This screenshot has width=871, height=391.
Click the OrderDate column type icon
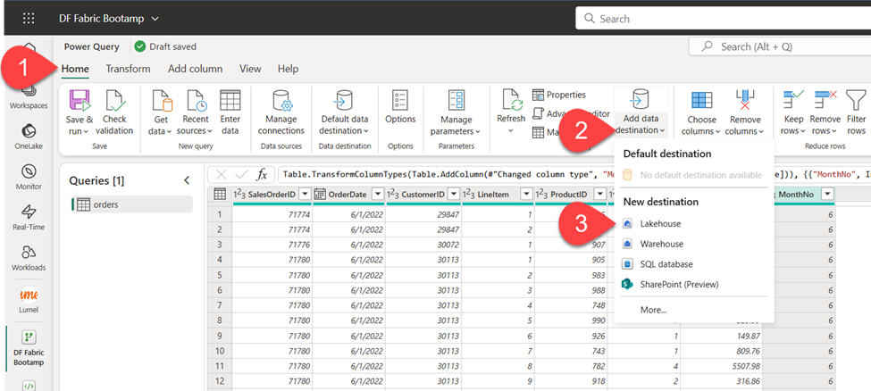[x=320, y=194]
